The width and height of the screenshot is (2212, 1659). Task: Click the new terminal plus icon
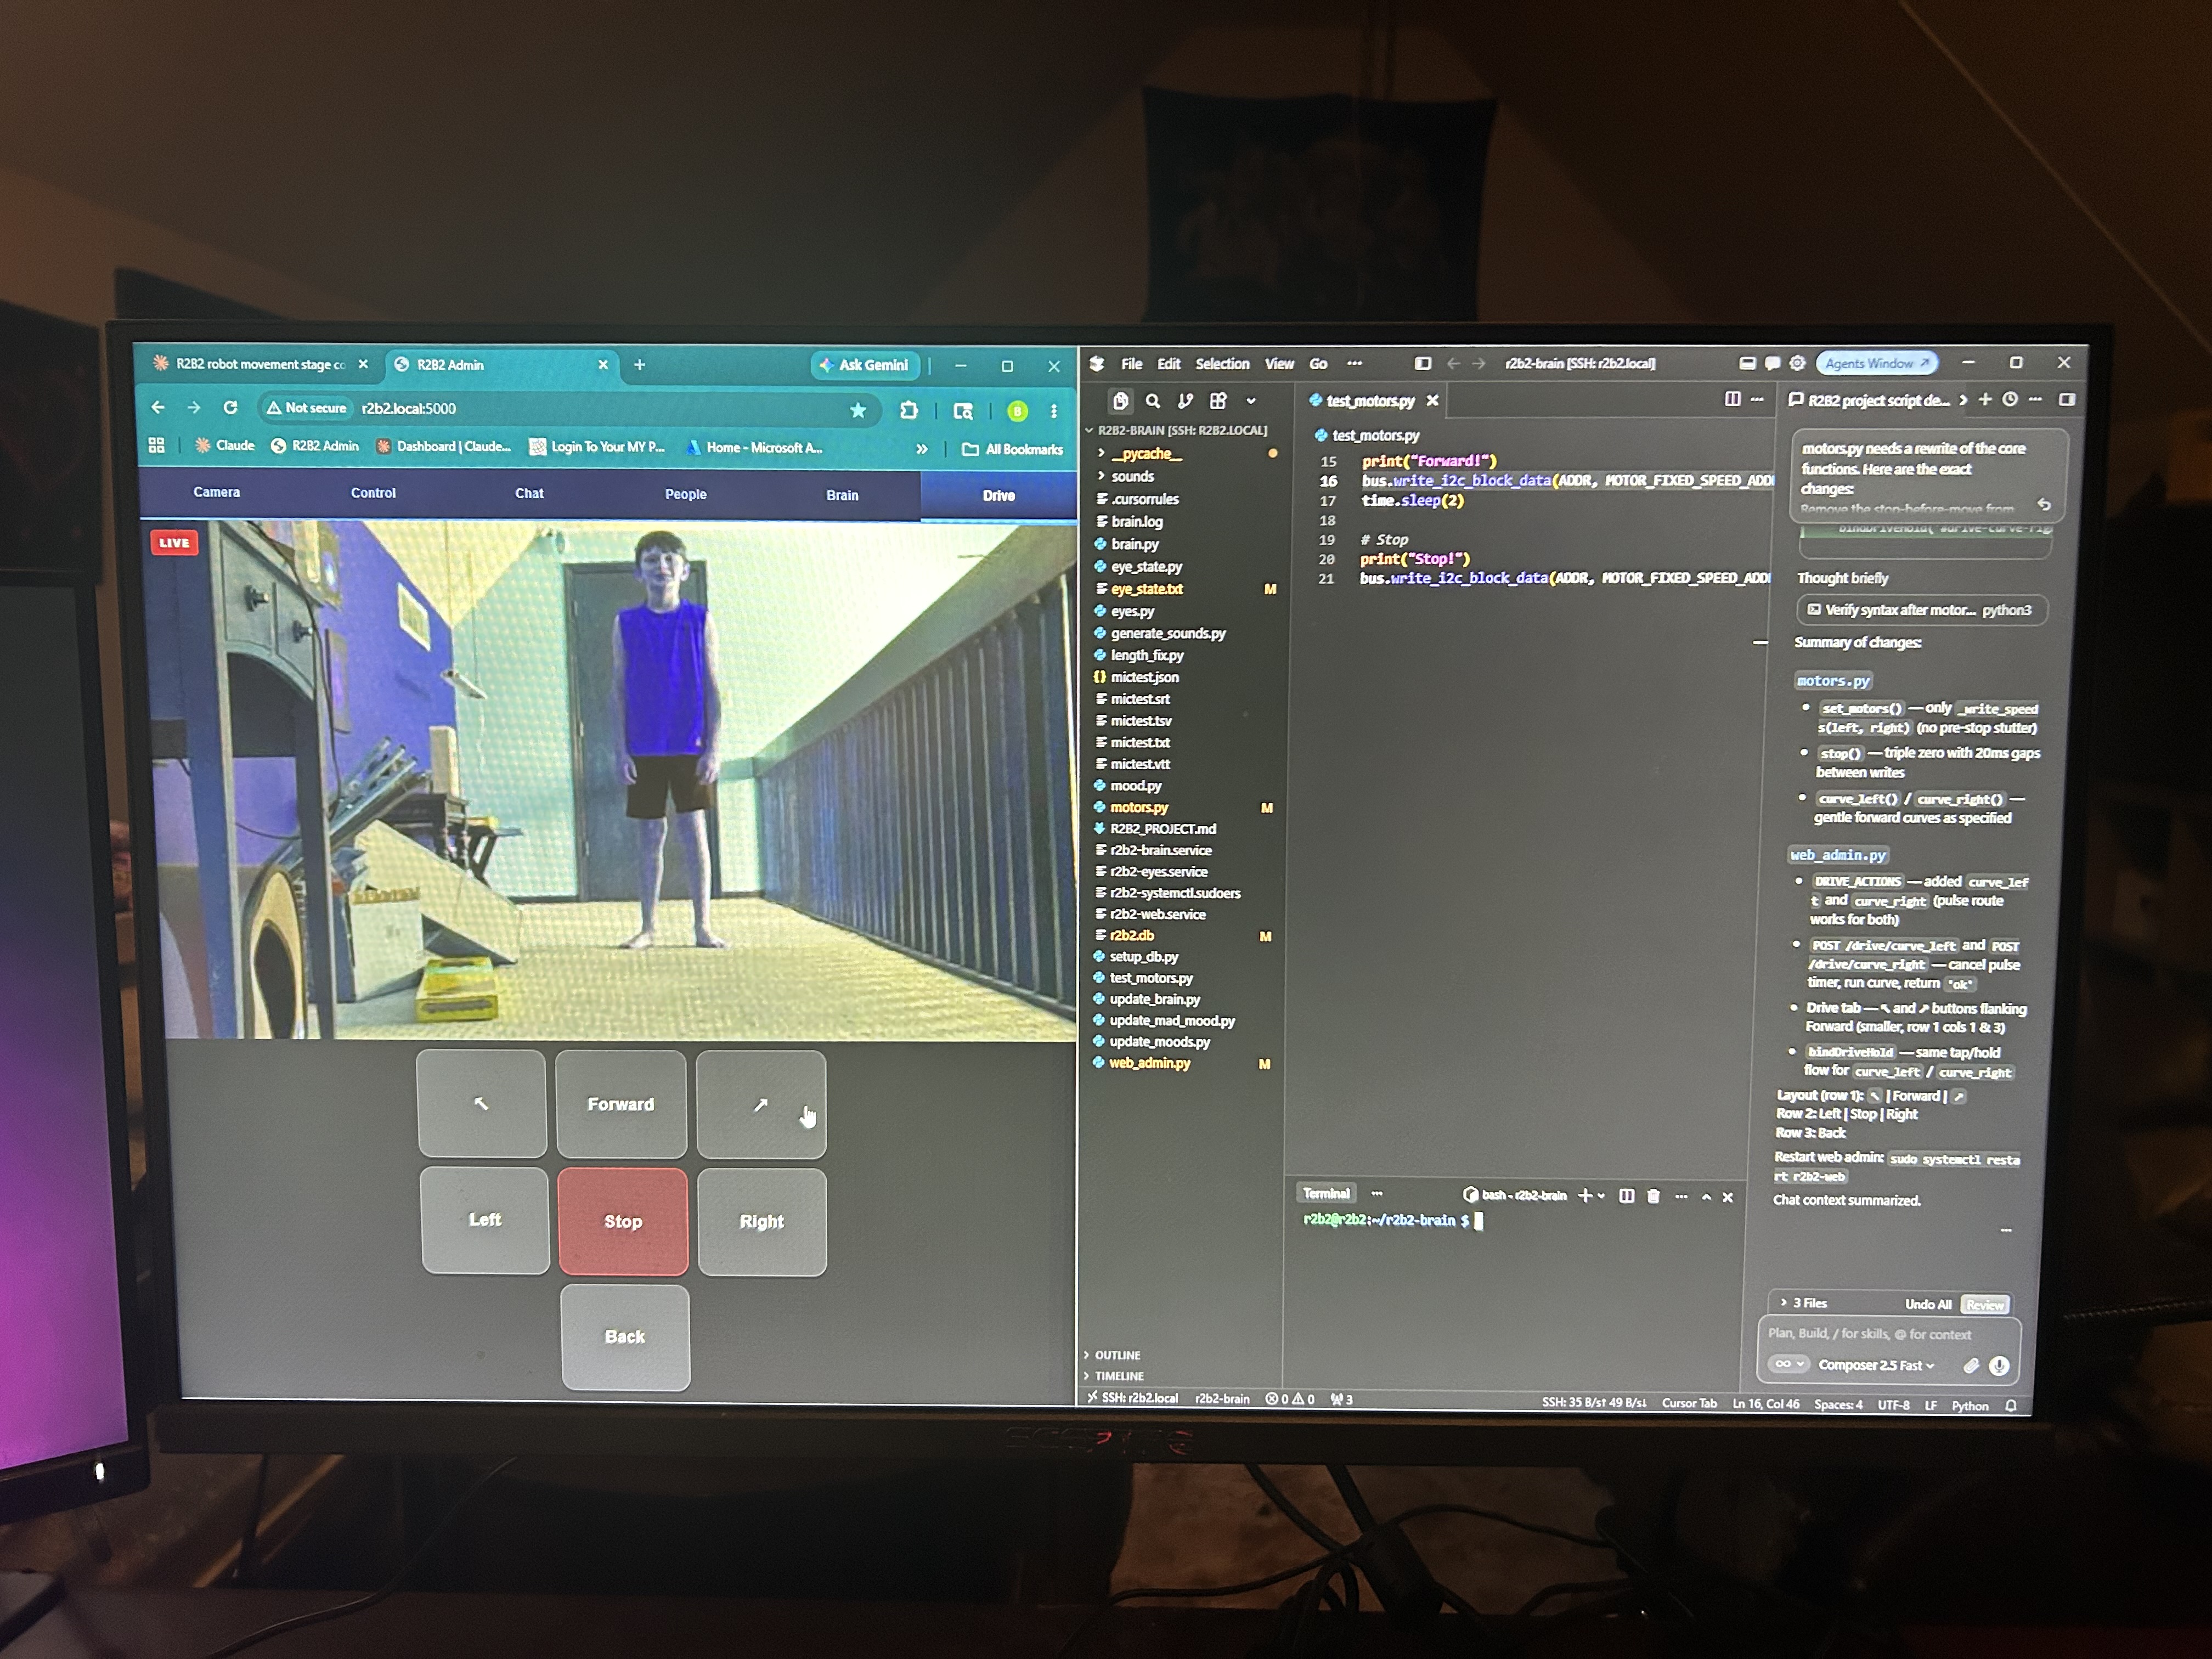pyautogui.click(x=1584, y=1196)
